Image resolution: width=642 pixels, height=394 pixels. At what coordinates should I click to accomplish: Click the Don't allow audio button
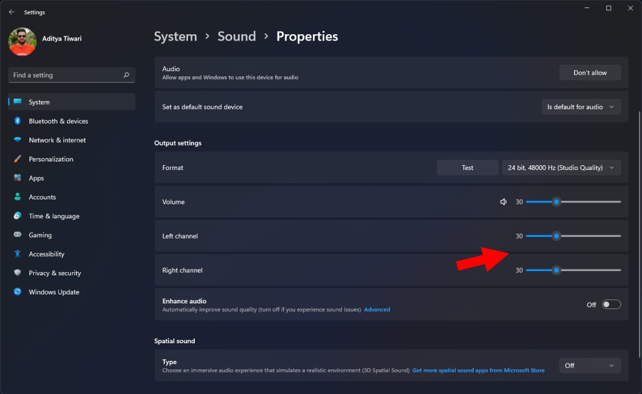coord(590,73)
